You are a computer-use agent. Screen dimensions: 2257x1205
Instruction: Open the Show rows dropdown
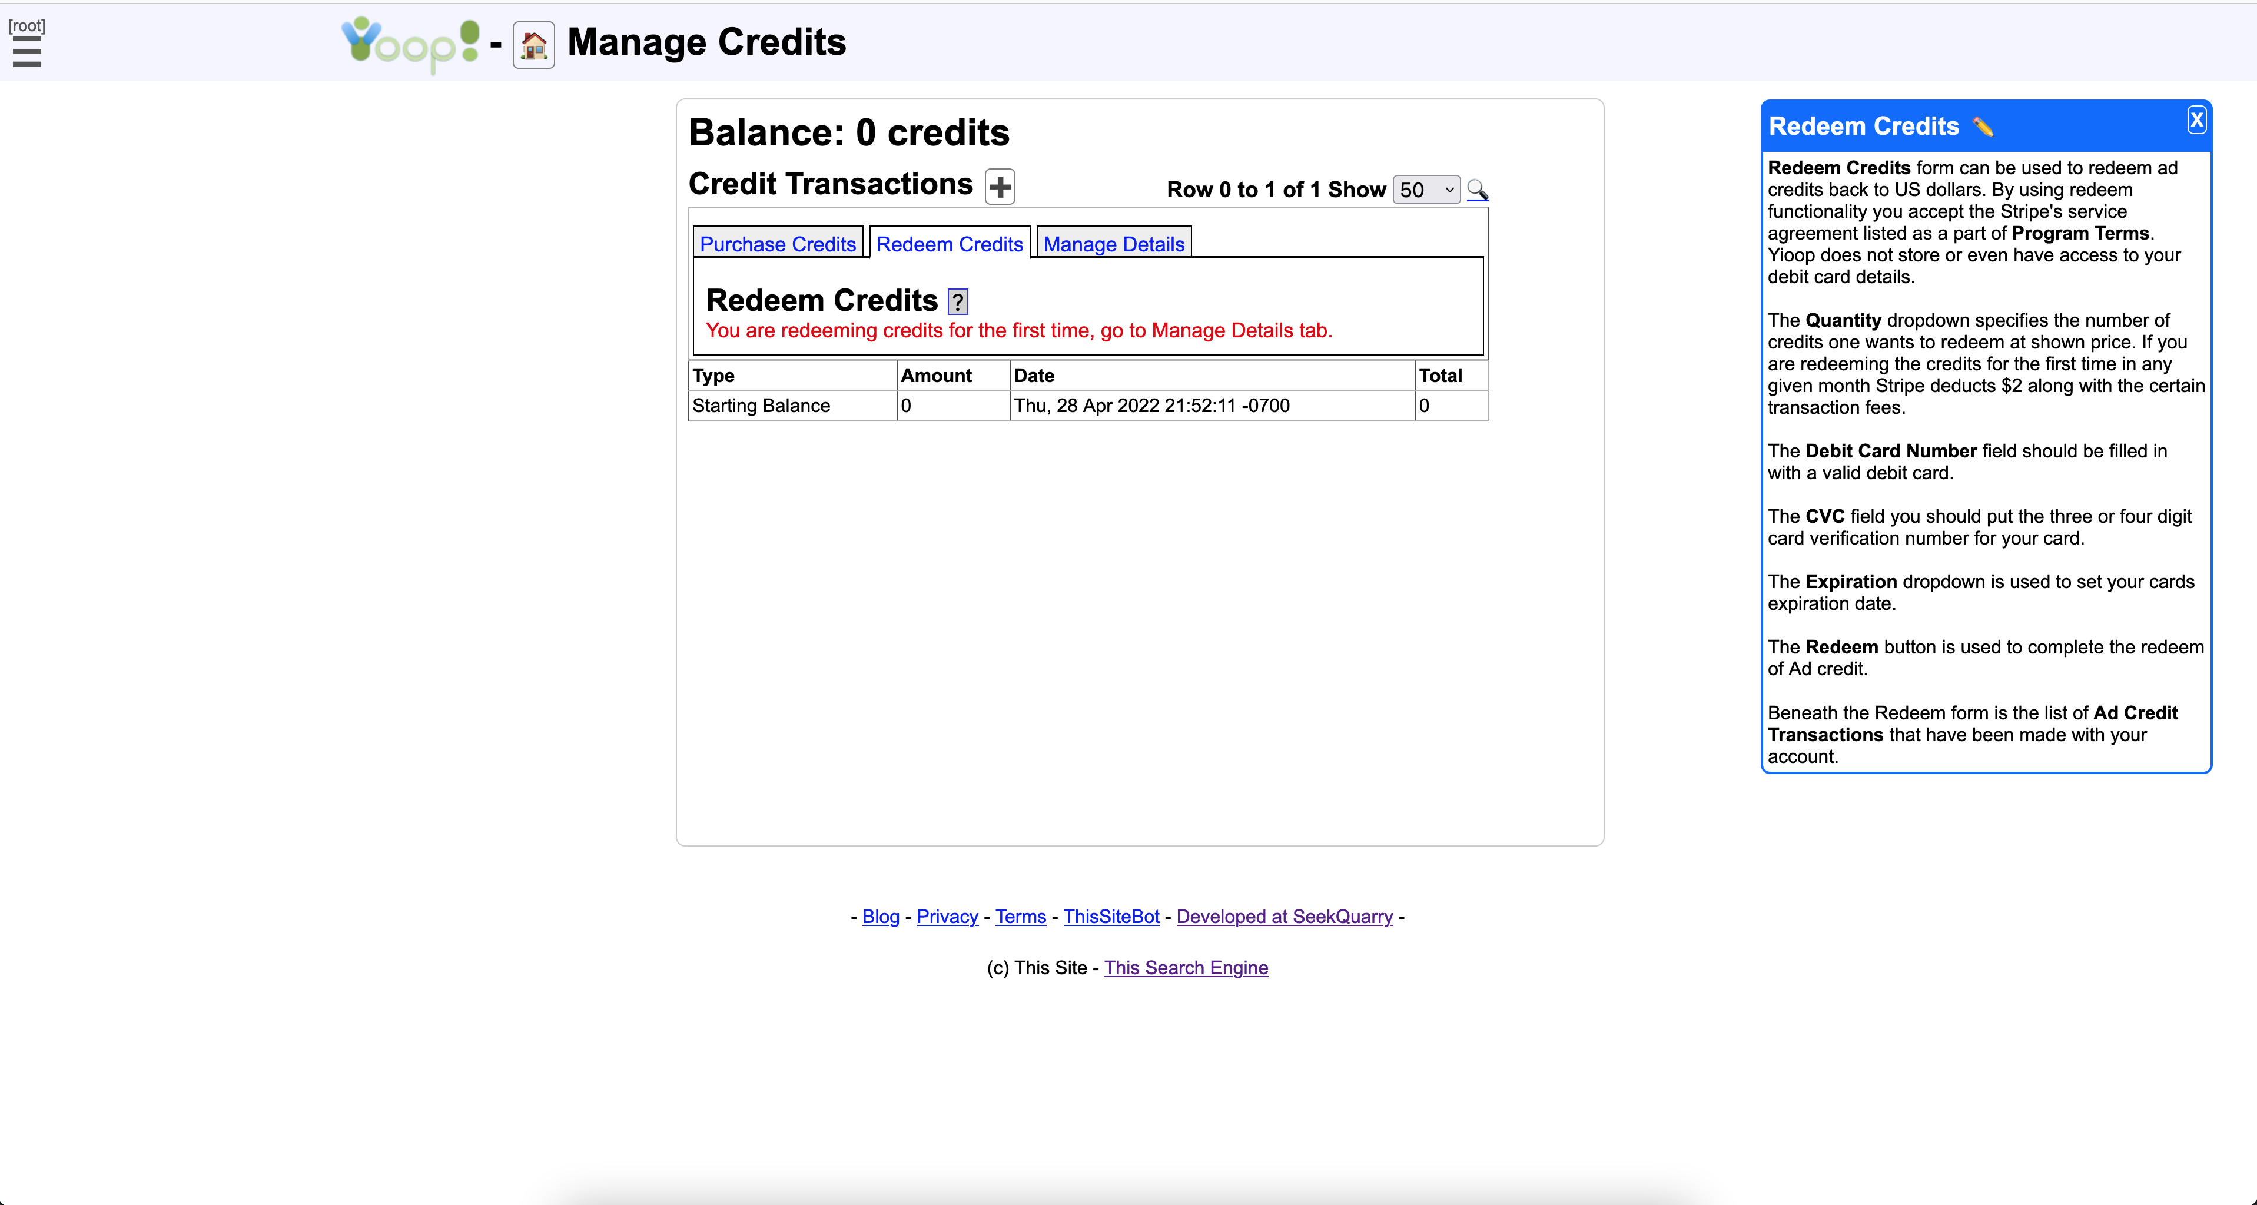(x=1426, y=190)
